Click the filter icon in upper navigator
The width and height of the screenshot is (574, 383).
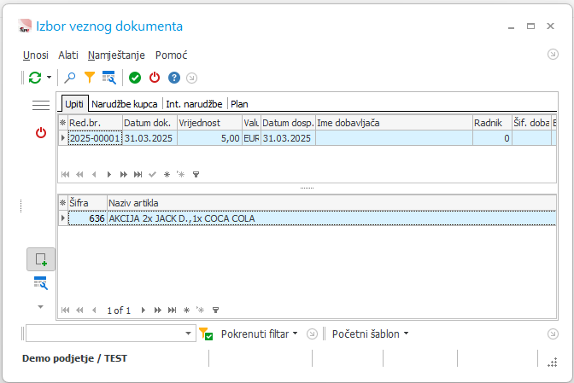(x=196, y=174)
